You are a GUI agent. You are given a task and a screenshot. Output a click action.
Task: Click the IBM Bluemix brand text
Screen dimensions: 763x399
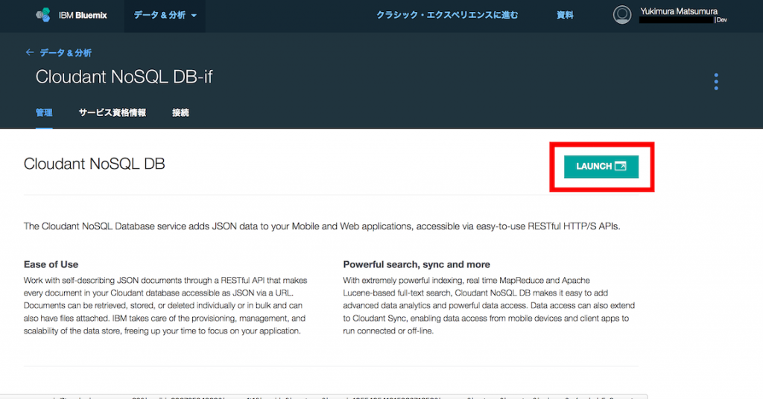[83, 15]
